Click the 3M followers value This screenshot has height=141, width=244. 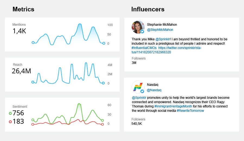tap(134, 63)
